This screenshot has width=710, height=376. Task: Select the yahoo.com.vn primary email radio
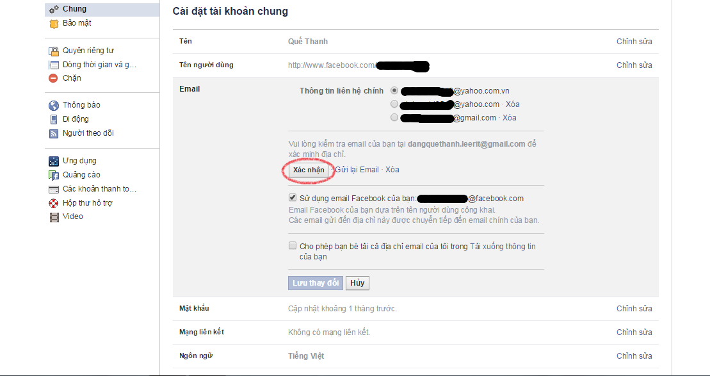(394, 90)
